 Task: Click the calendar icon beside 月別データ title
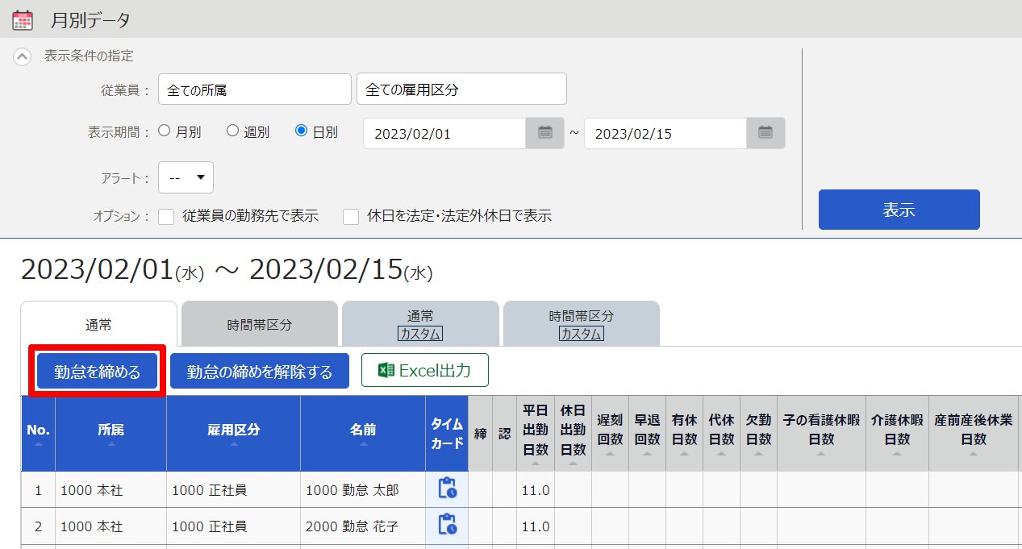23,19
